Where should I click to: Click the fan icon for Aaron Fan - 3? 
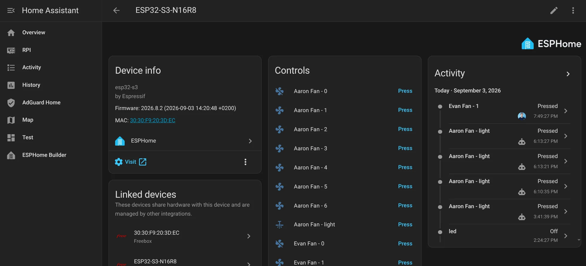click(x=280, y=148)
